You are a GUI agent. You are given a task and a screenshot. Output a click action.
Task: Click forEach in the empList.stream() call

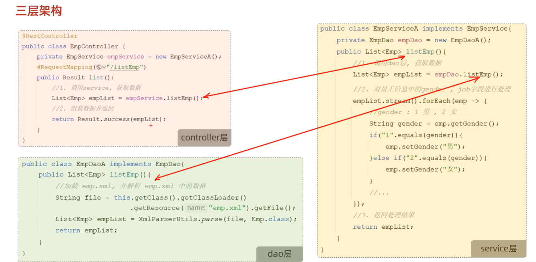click(x=437, y=101)
